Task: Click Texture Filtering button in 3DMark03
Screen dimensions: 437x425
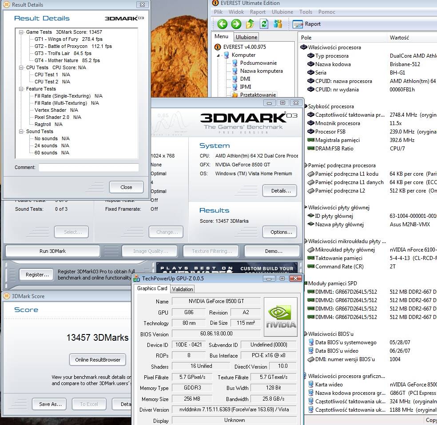Action: coord(211,251)
